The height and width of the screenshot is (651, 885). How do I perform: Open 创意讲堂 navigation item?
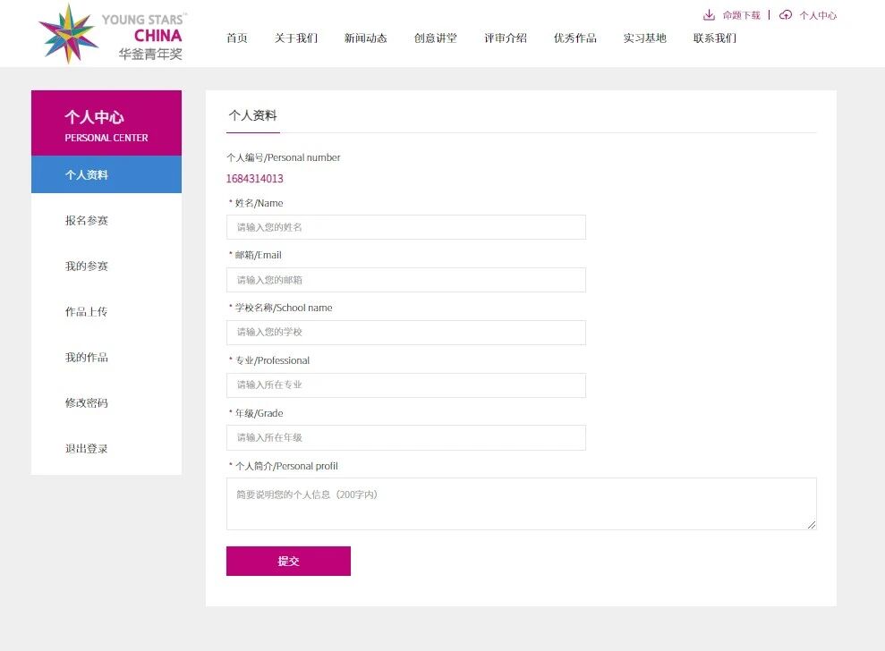[x=436, y=38]
